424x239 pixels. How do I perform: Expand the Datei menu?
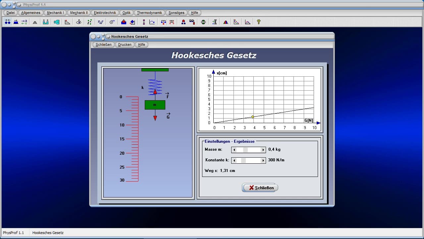click(11, 13)
